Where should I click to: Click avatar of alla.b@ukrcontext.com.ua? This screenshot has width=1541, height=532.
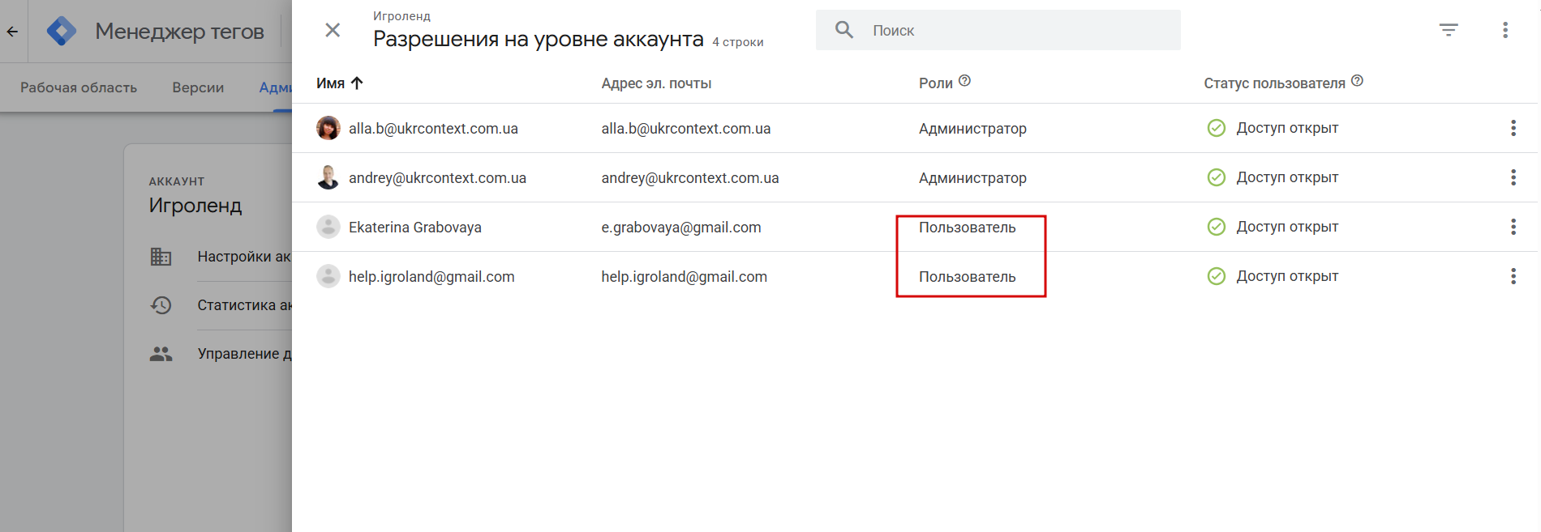click(x=328, y=128)
